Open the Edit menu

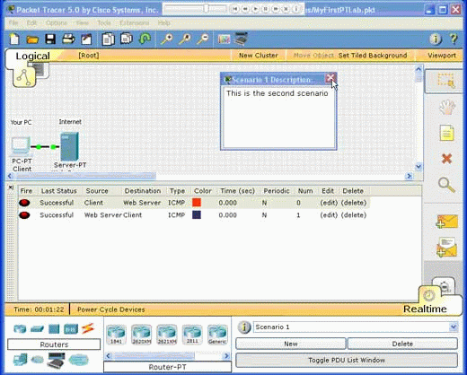31,22
